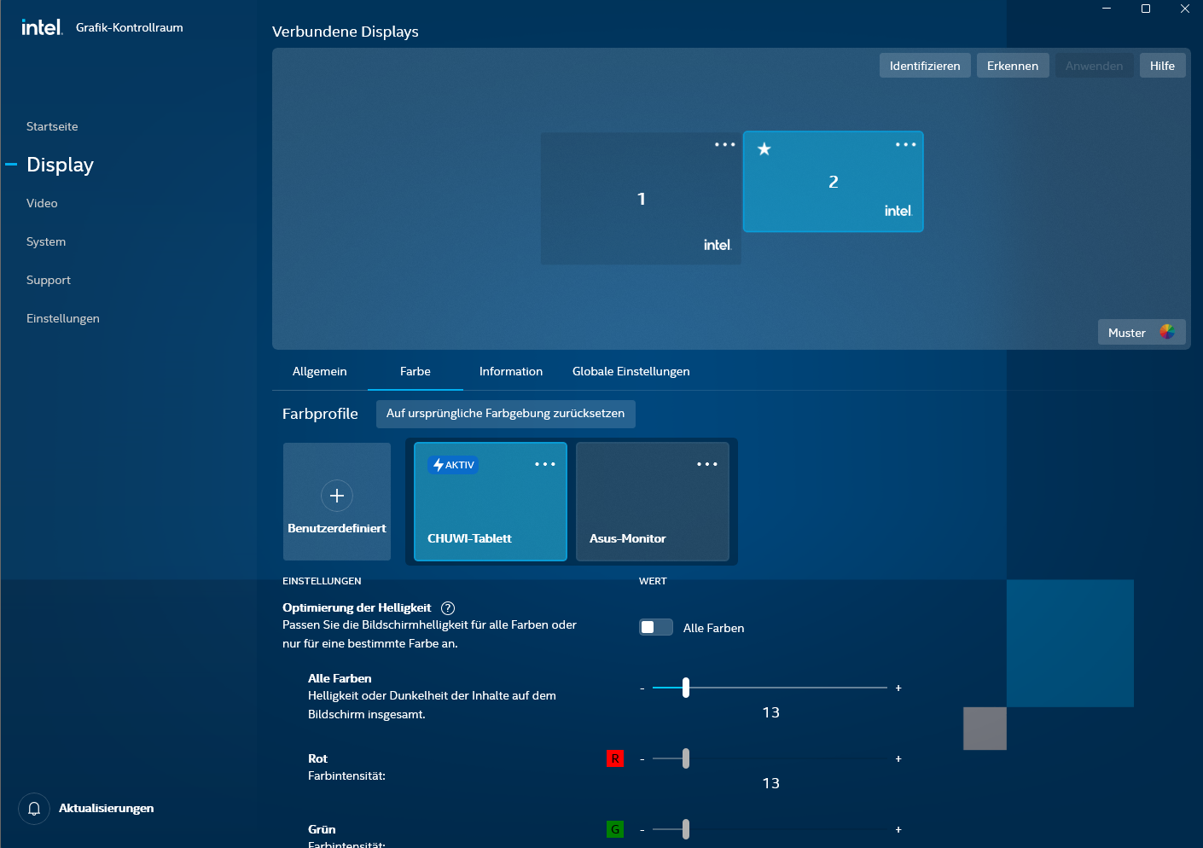Select the display 2 tile
Screen dimensions: 1203x848
coord(834,182)
